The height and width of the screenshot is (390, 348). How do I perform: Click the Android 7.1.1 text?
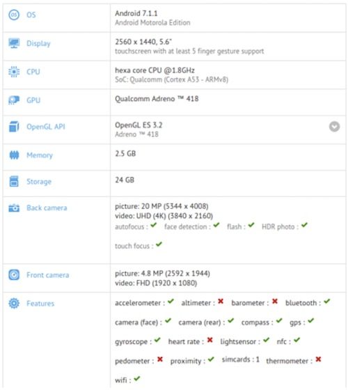click(136, 13)
